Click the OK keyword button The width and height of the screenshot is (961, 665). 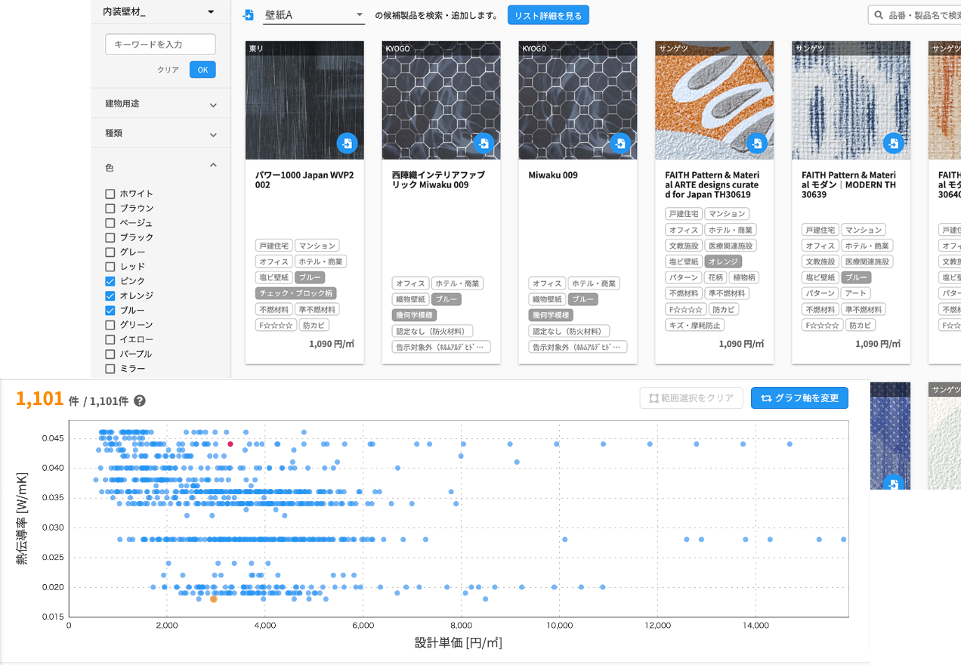pyautogui.click(x=202, y=70)
